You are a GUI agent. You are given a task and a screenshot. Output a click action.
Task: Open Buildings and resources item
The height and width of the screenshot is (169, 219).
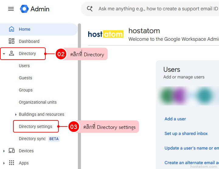point(41,114)
